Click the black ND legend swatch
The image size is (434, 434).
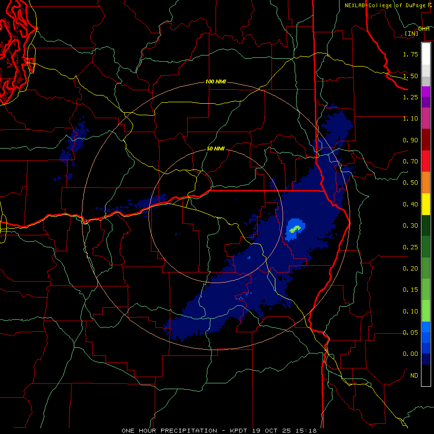pyautogui.click(x=426, y=375)
